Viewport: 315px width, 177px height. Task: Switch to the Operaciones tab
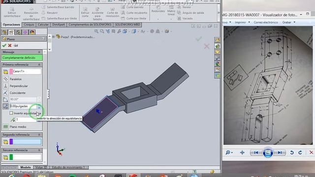point(11,25)
